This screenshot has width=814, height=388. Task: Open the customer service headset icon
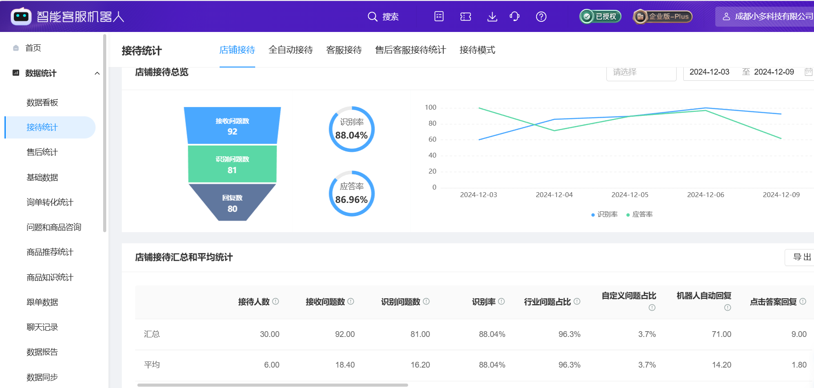coord(515,17)
